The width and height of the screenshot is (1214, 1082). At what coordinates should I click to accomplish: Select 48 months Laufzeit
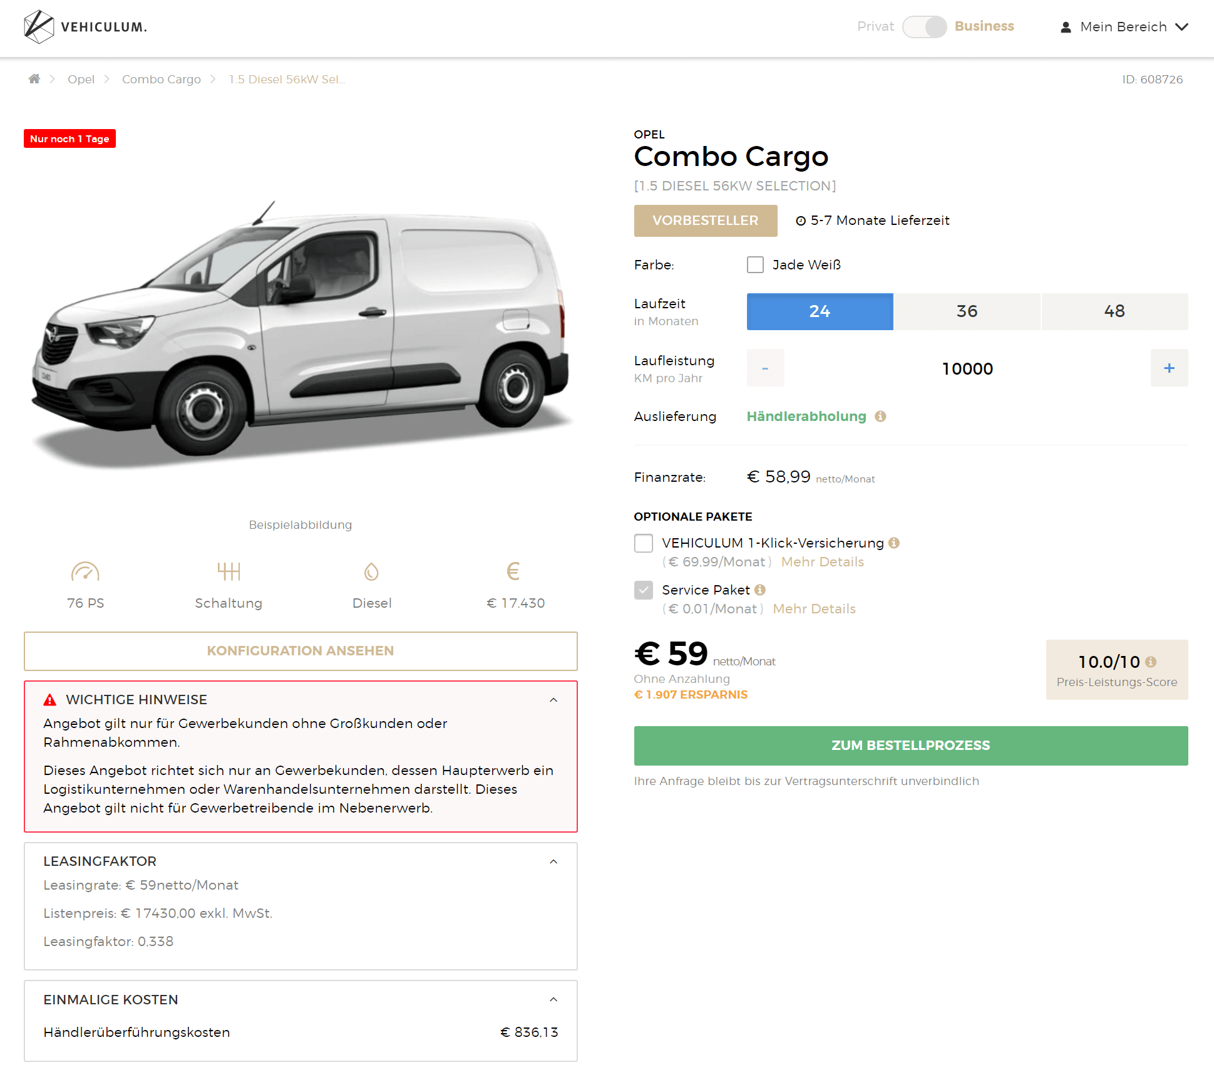pyautogui.click(x=1114, y=311)
